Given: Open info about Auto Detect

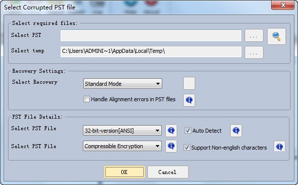Looking at the screenshot, I should pos(236,131).
